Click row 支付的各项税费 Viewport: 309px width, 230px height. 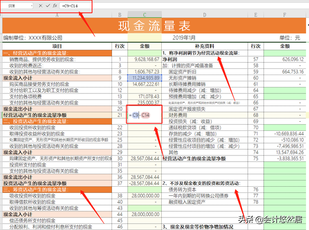pos(57,96)
